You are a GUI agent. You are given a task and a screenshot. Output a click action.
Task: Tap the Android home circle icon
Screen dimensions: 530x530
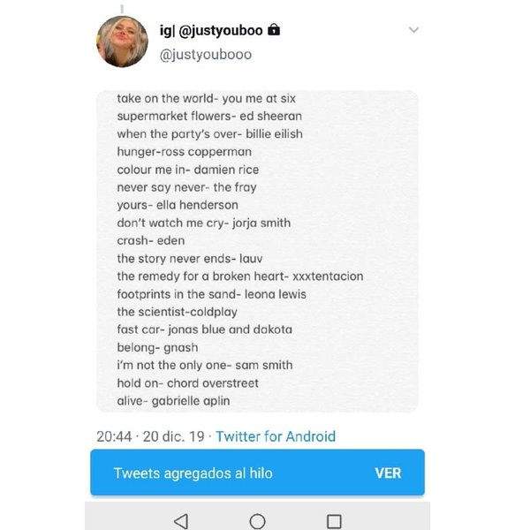tap(257, 521)
